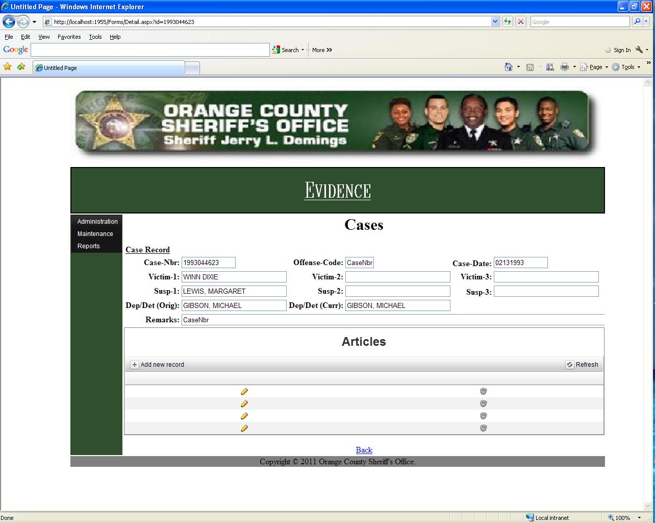
Task: Click the Dep/Det (Orig) field
Action: (x=234, y=305)
